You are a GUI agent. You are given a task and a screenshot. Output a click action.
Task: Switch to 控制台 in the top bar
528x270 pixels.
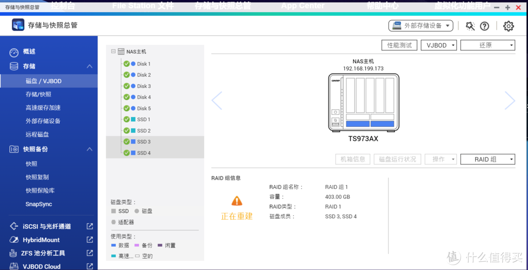coord(63,6)
